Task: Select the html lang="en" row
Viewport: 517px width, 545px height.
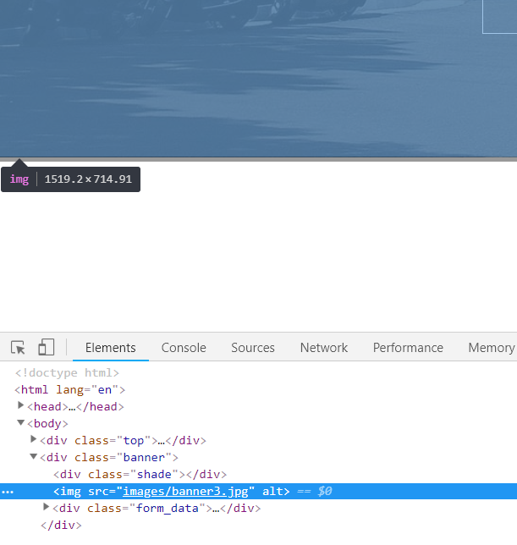Action: click(x=69, y=389)
